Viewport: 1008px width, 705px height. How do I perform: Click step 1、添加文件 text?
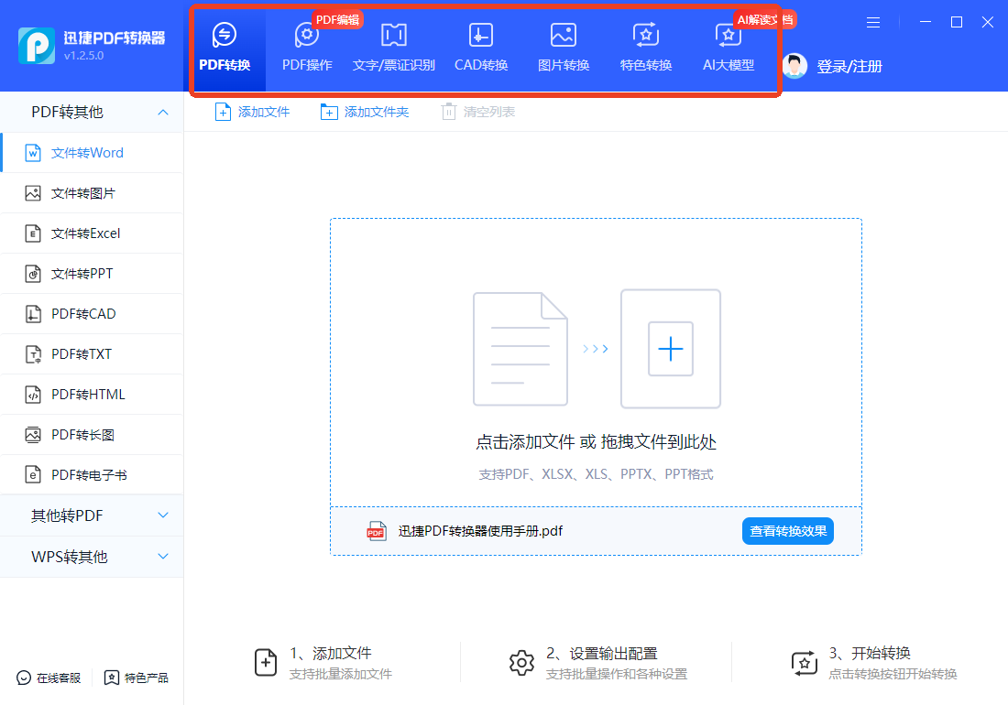coord(331,654)
